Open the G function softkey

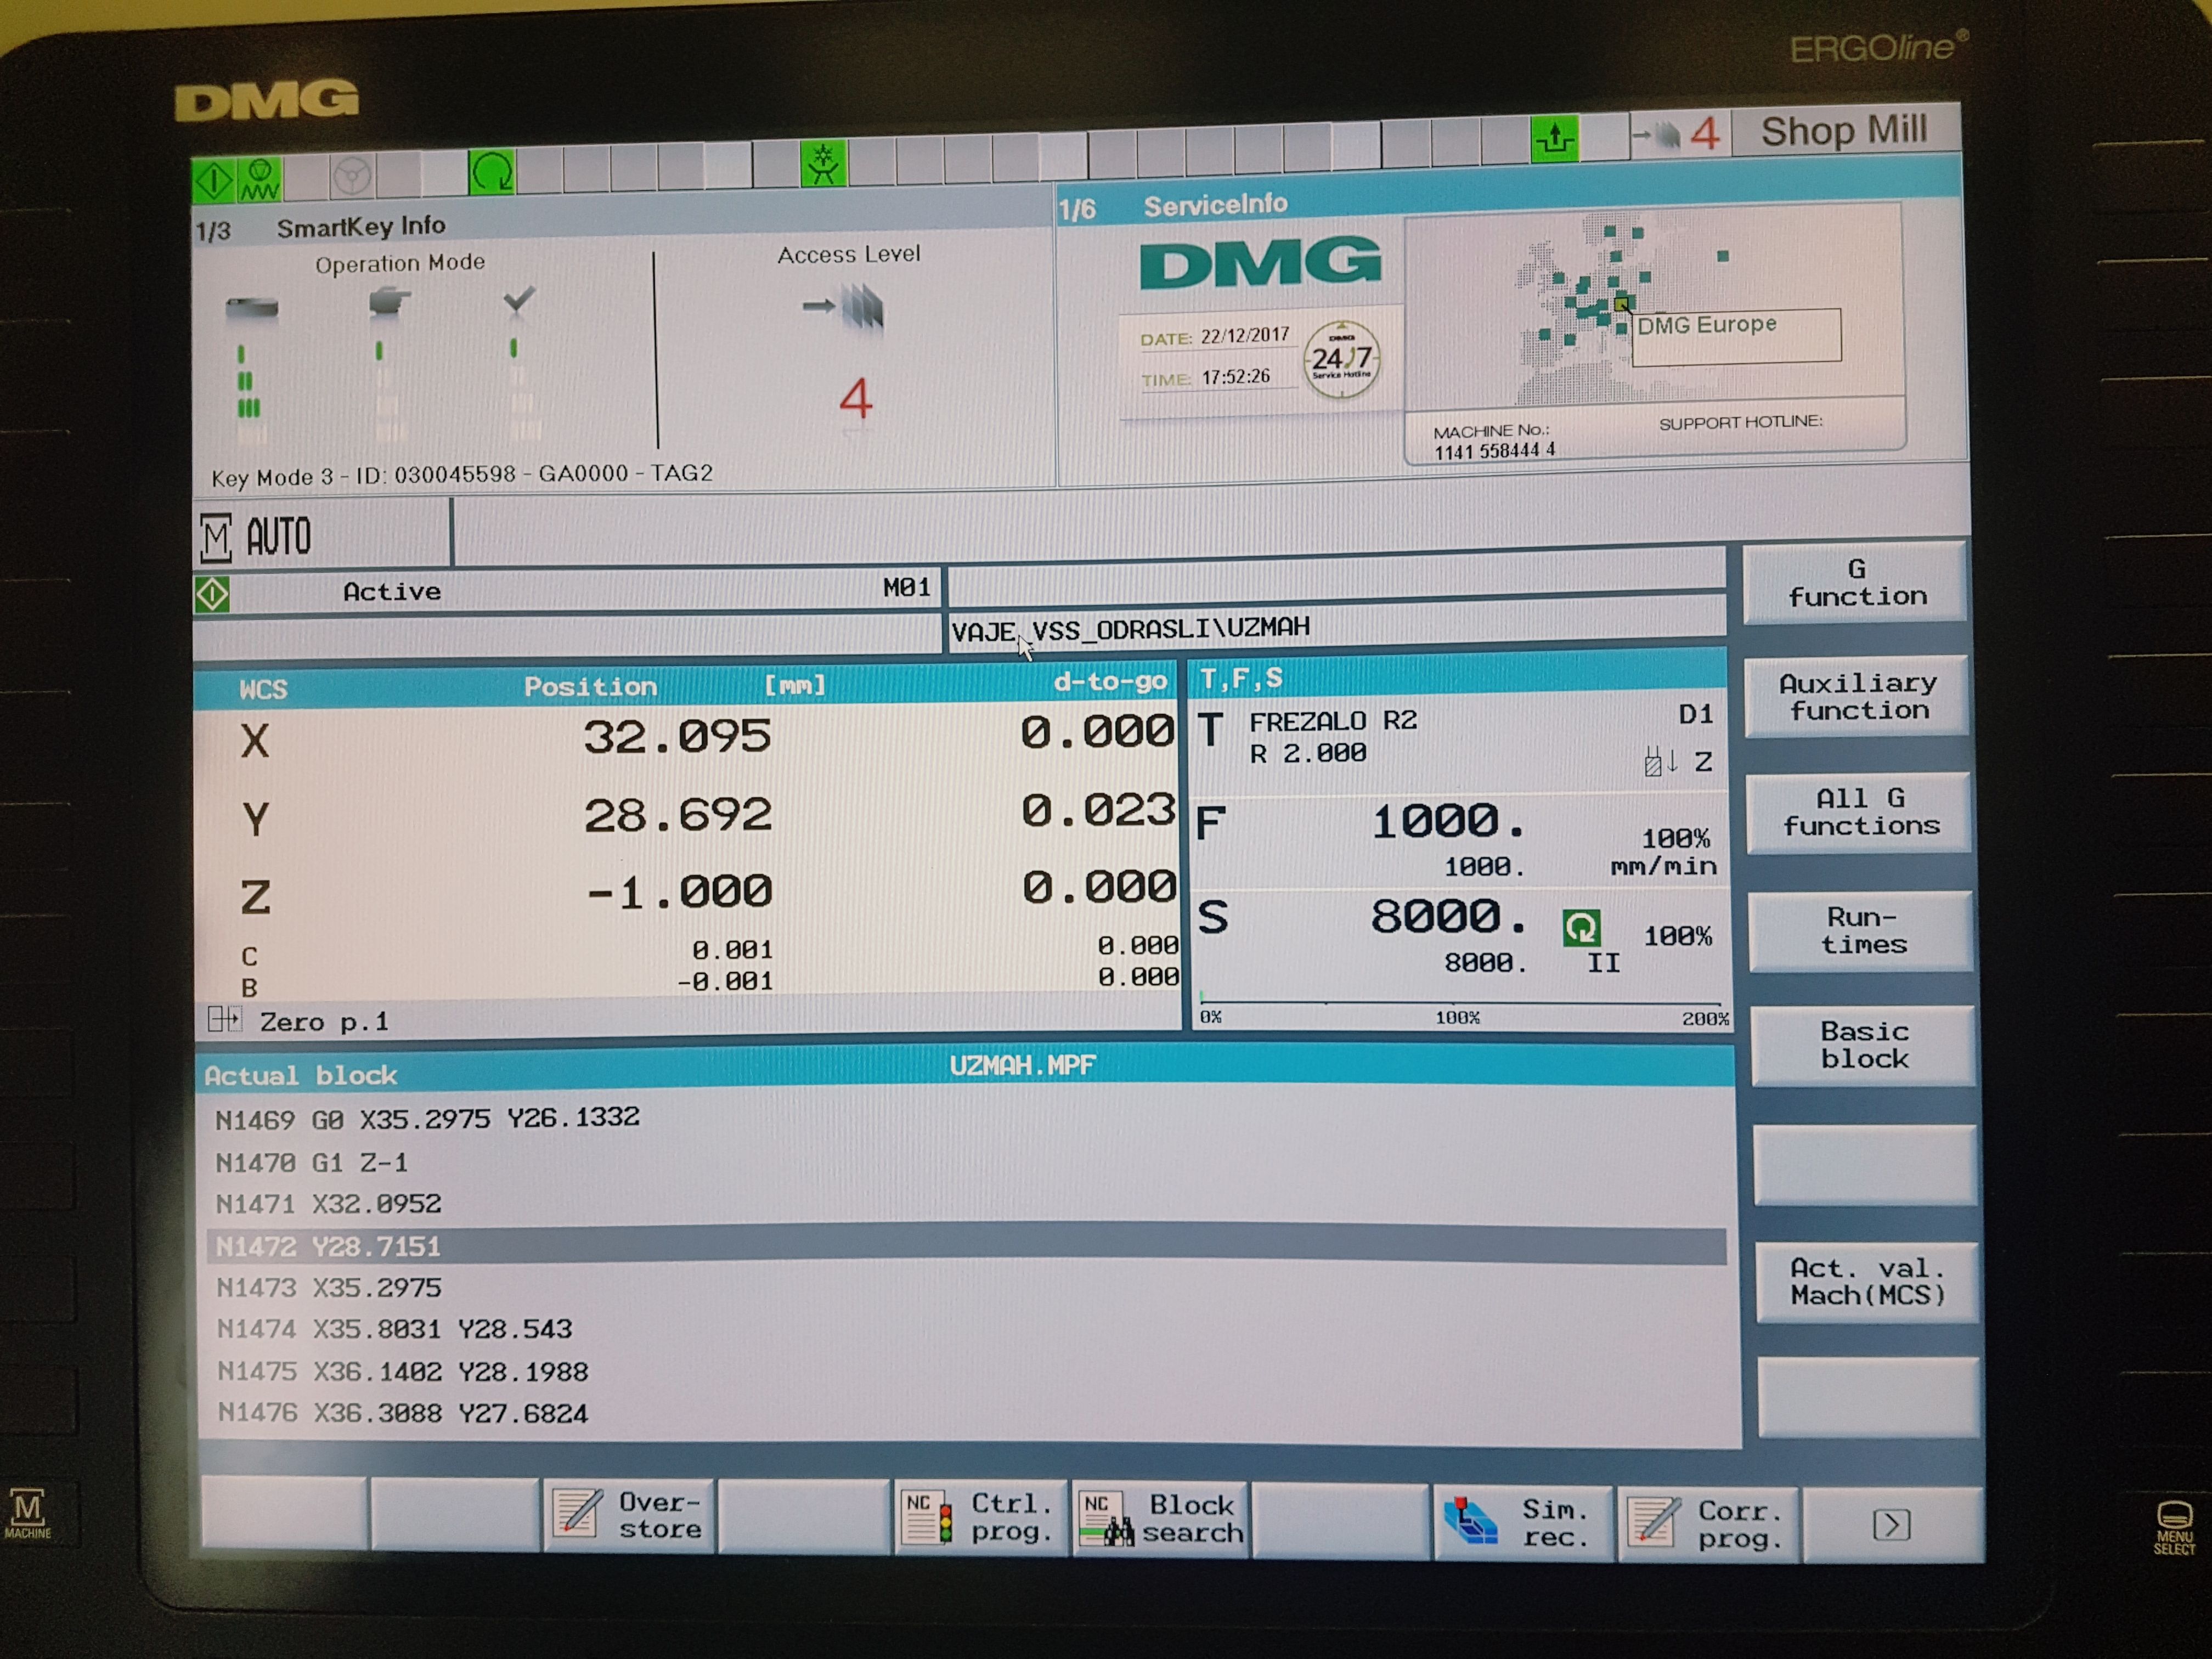coord(1855,583)
